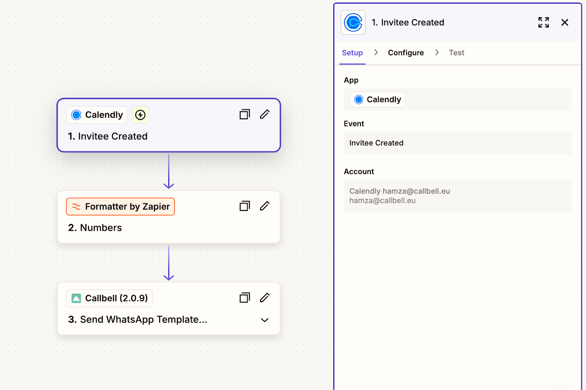Switch to the Test tab

tap(456, 53)
